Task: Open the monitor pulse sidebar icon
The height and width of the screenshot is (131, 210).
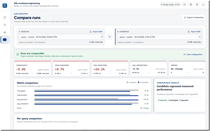Action: pyautogui.click(x=5, y=25)
